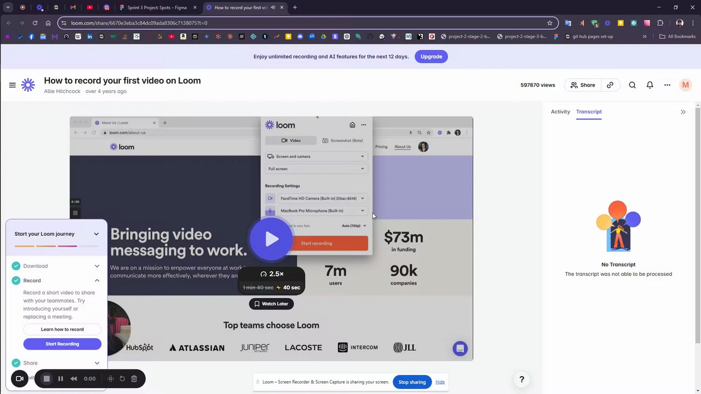
Task: Open the YouTube pinned browser tab
Action: coord(90,8)
